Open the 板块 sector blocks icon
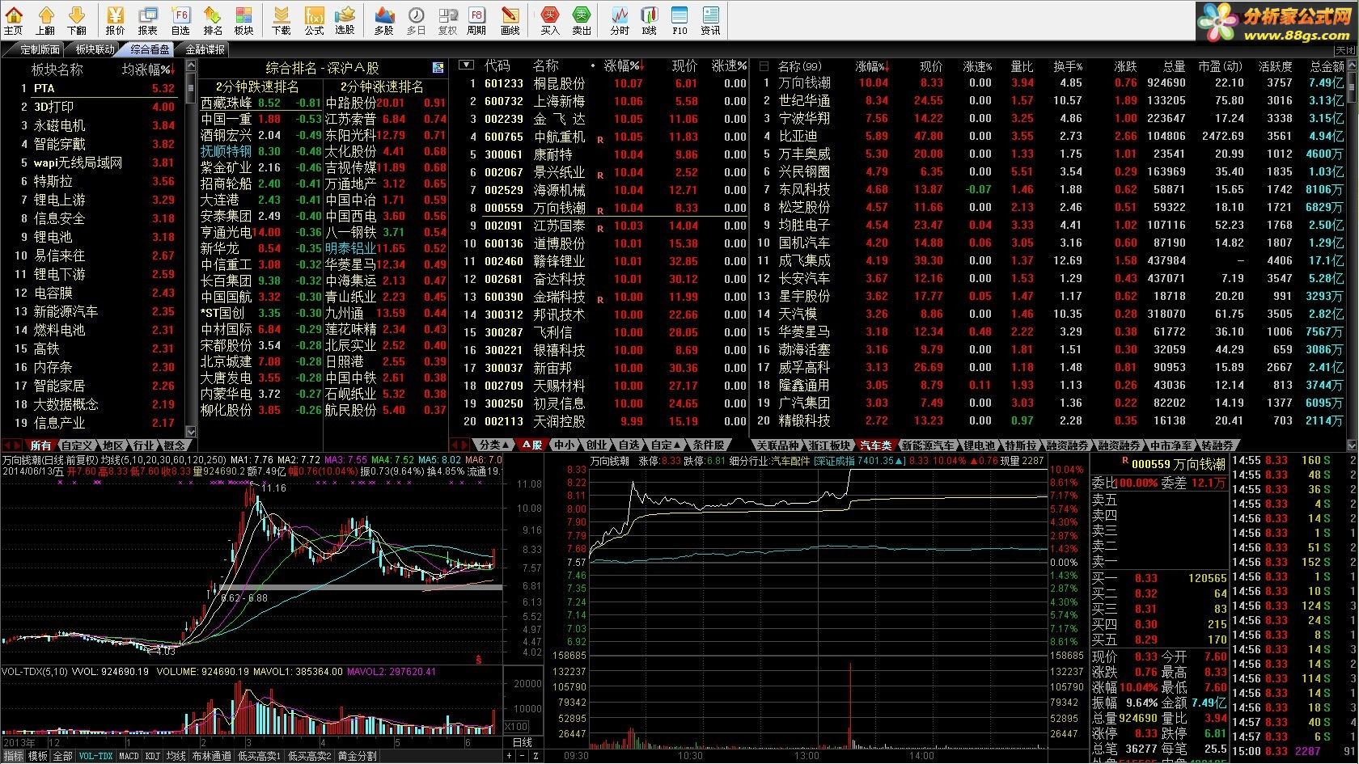The width and height of the screenshot is (1359, 764). pyautogui.click(x=243, y=20)
